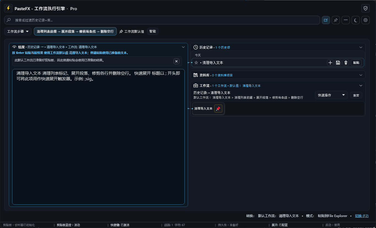Screen dimensions: 376x228
Task: Click the 剪贴板监控：活动 status entry
Action: tap(68, 225)
